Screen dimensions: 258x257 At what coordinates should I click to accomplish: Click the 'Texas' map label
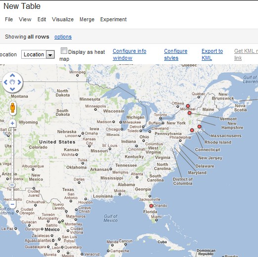tap(68, 190)
